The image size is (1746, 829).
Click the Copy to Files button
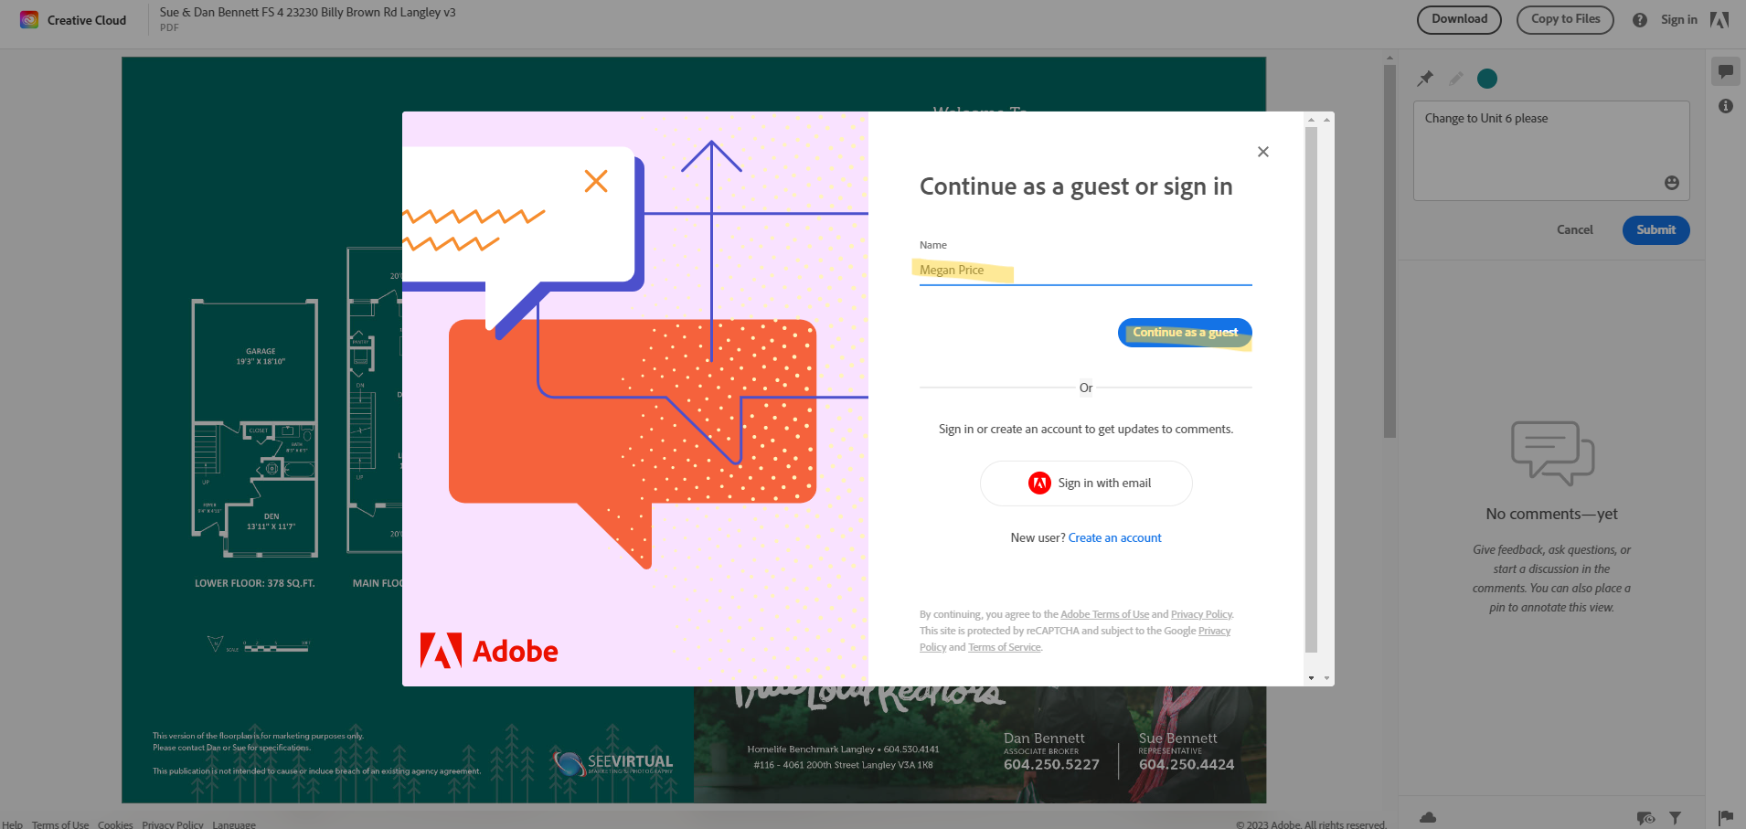coord(1565,19)
